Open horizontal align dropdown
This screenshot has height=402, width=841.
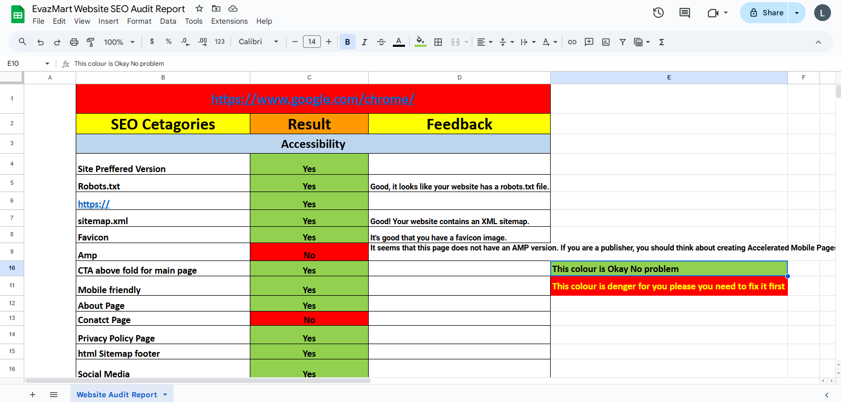484,42
